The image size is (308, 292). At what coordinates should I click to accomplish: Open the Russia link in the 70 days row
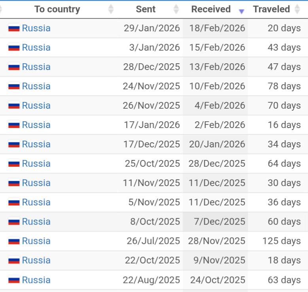pos(36,105)
